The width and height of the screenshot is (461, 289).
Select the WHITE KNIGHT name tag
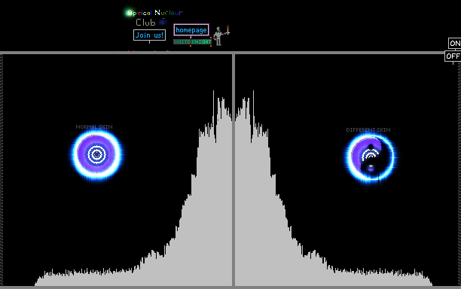(192, 42)
